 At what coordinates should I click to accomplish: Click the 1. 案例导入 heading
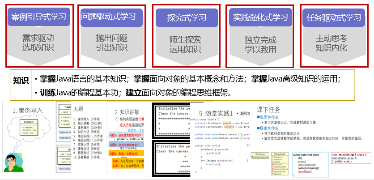coord(27,111)
